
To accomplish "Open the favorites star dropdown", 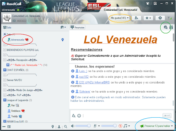I will [148, 18].
